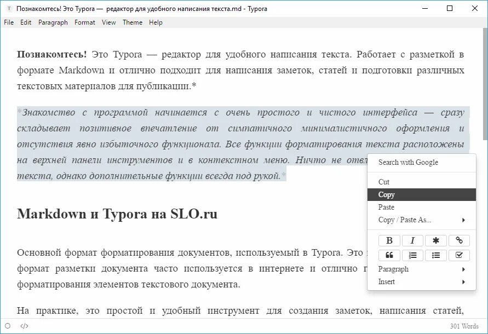Click the vertical scrollbar thumb
Image resolution: width=488 pixels, height=334 pixels.
(x=485, y=84)
